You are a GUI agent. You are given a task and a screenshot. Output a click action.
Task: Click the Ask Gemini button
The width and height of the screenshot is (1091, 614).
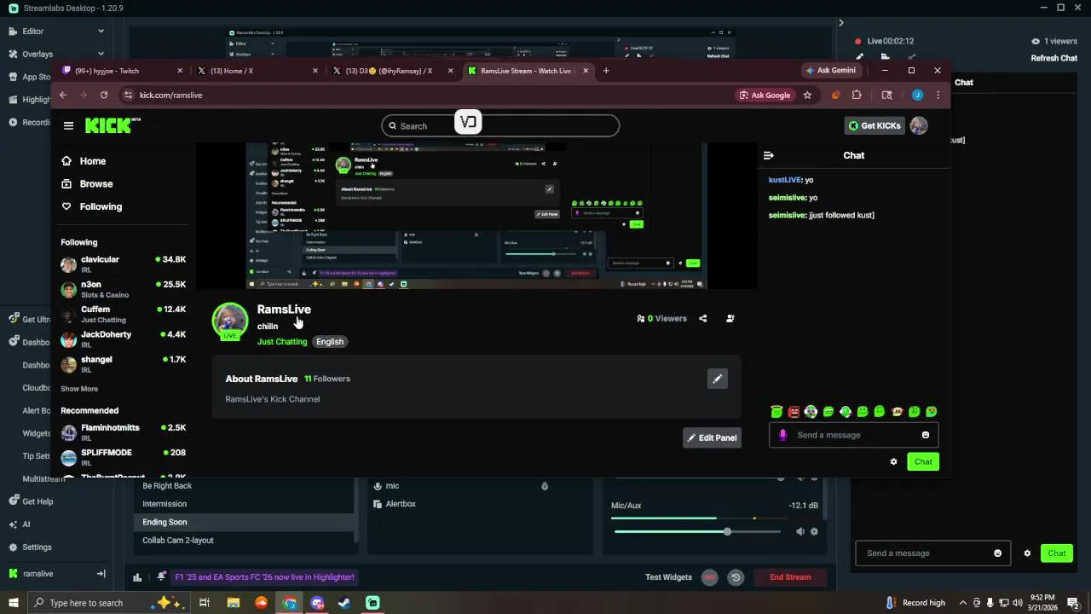point(831,71)
